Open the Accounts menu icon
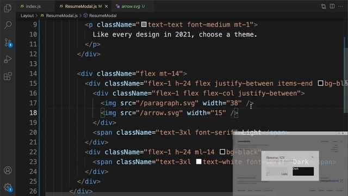This screenshot has height=196, width=348. click(x=8, y=170)
